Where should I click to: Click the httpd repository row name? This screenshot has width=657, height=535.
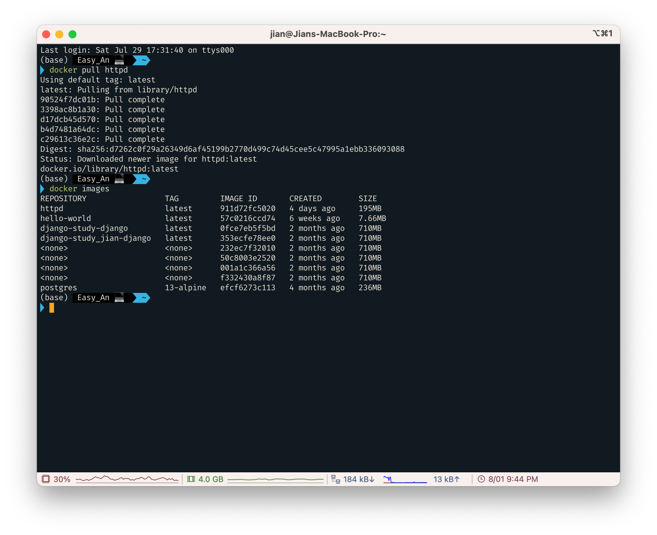pyautogui.click(x=52, y=208)
